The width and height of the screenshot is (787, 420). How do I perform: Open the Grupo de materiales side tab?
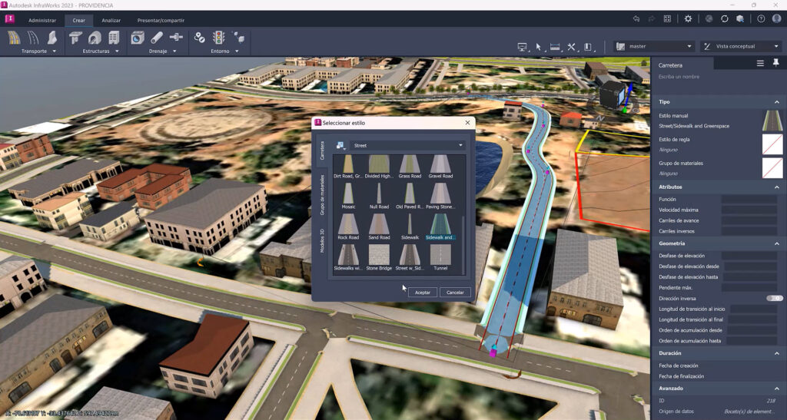(x=322, y=194)
